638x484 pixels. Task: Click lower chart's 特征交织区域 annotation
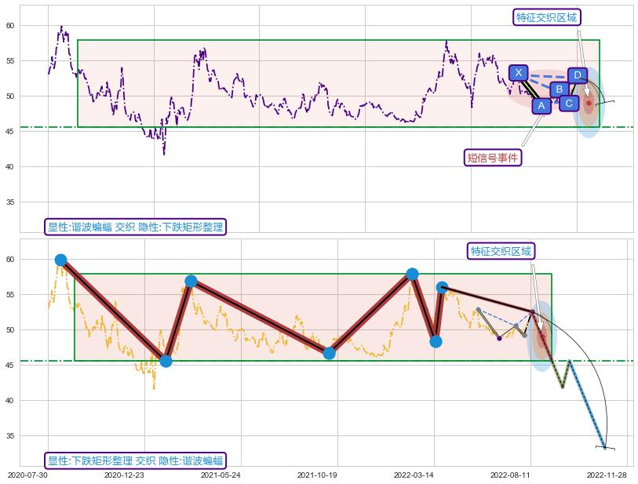501,251
